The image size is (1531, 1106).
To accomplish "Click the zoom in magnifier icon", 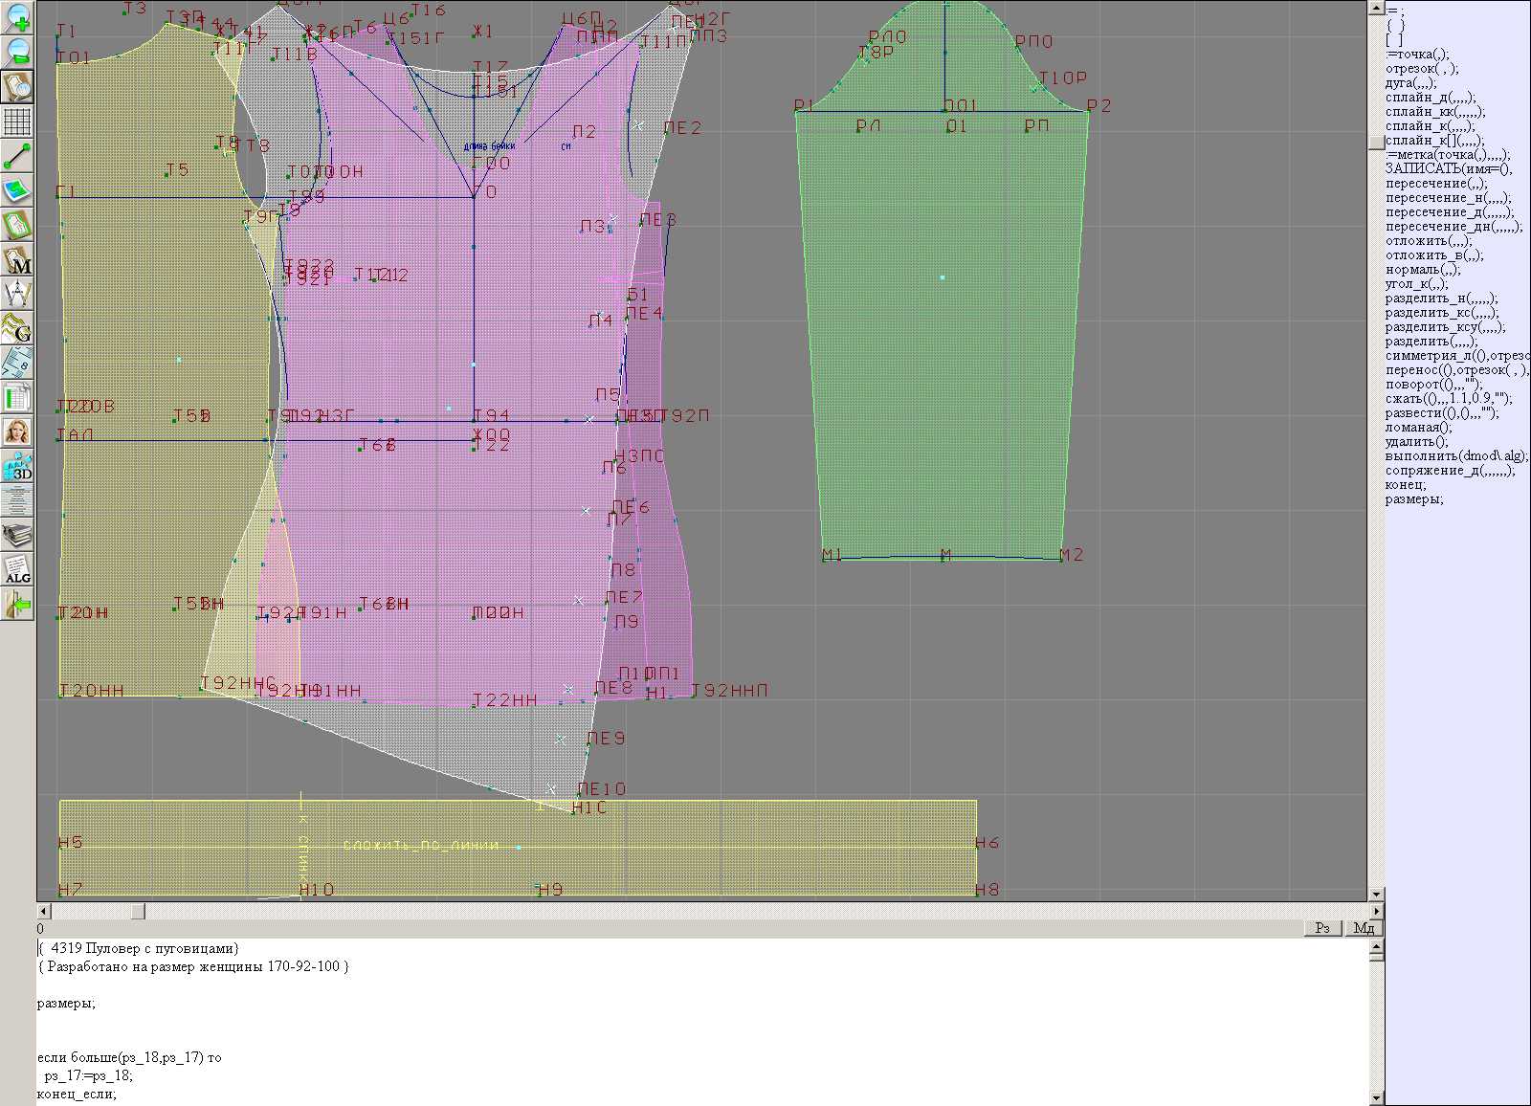I will pos(17,18).
